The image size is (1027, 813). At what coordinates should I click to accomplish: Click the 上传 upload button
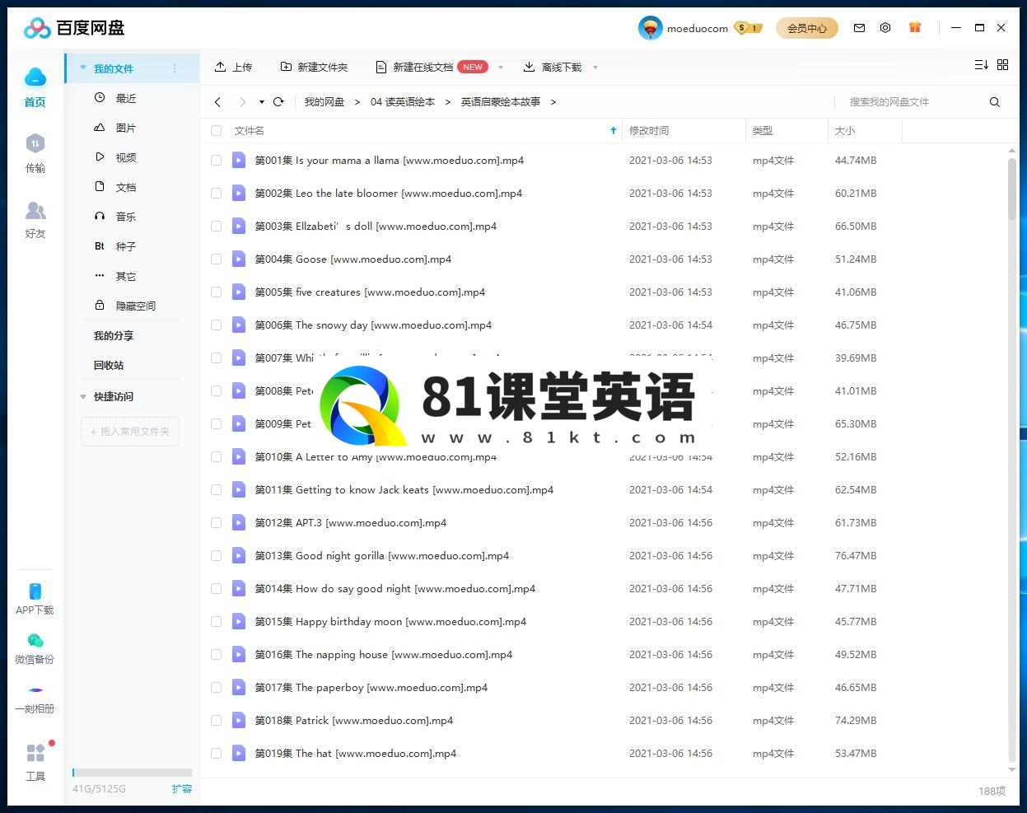coord(233,67)
